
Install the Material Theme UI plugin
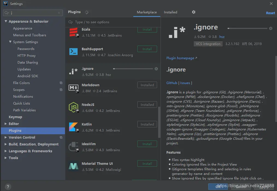pyautogui.click(x=147, y=163)
